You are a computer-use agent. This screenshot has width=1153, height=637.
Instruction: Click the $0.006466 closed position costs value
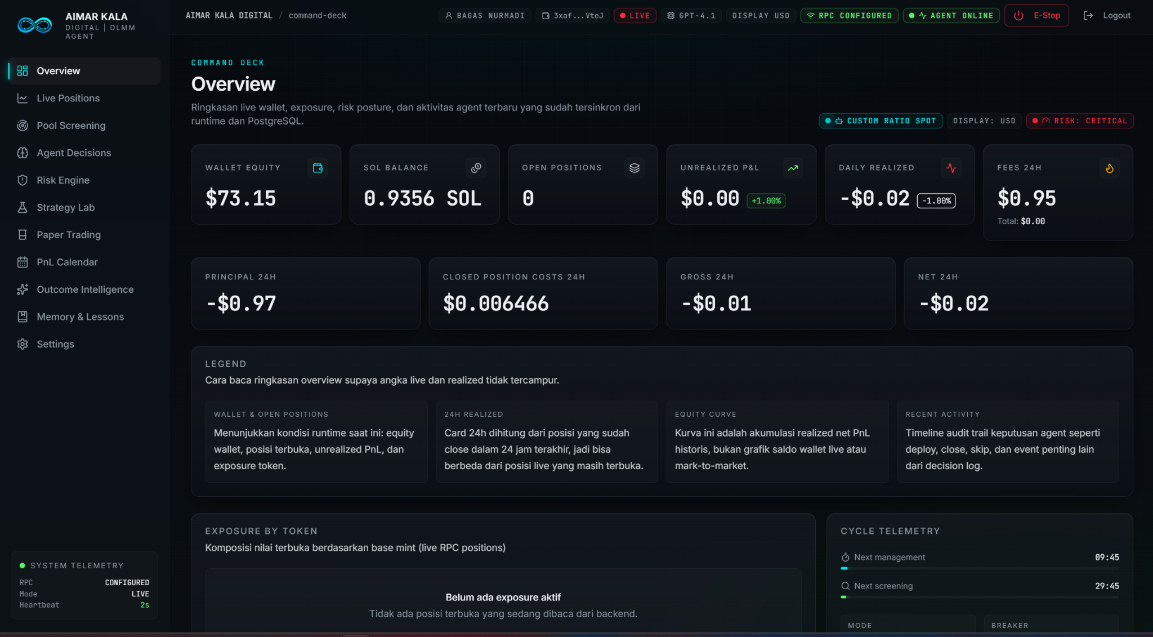(x=495, y=304)
